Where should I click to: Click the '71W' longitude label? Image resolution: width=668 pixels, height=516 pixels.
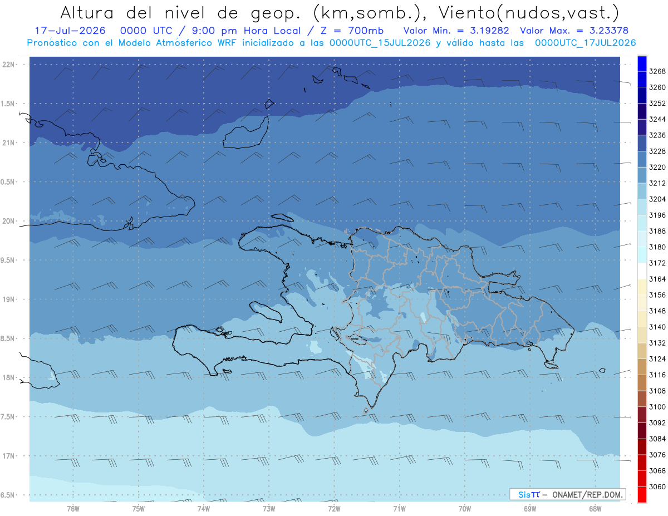[399, 508]
